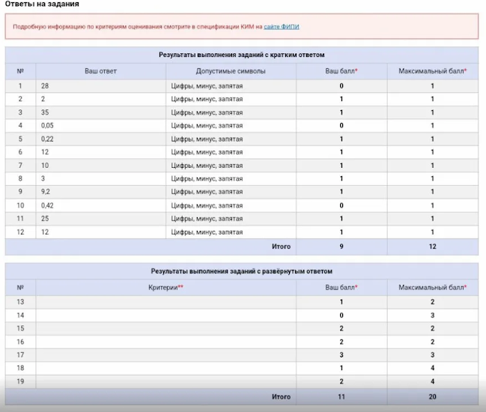Select answer '9,2' in row 9

tap(45, 192)
